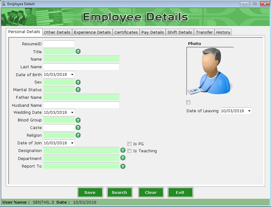This screenshot has height=207, width=271.
Task: Click the Religion help icon
Action: click(x=78, y=135)
